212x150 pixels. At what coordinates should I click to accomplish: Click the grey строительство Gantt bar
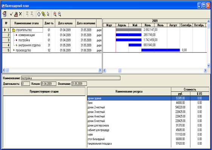click(x=129, y=30)
